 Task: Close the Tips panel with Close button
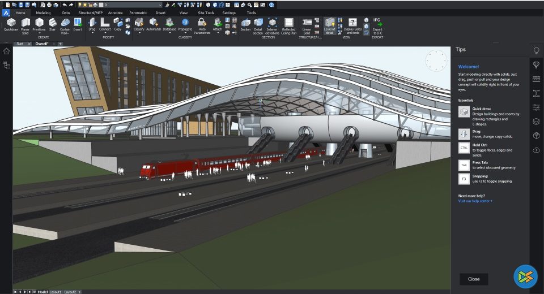(474, 279)
